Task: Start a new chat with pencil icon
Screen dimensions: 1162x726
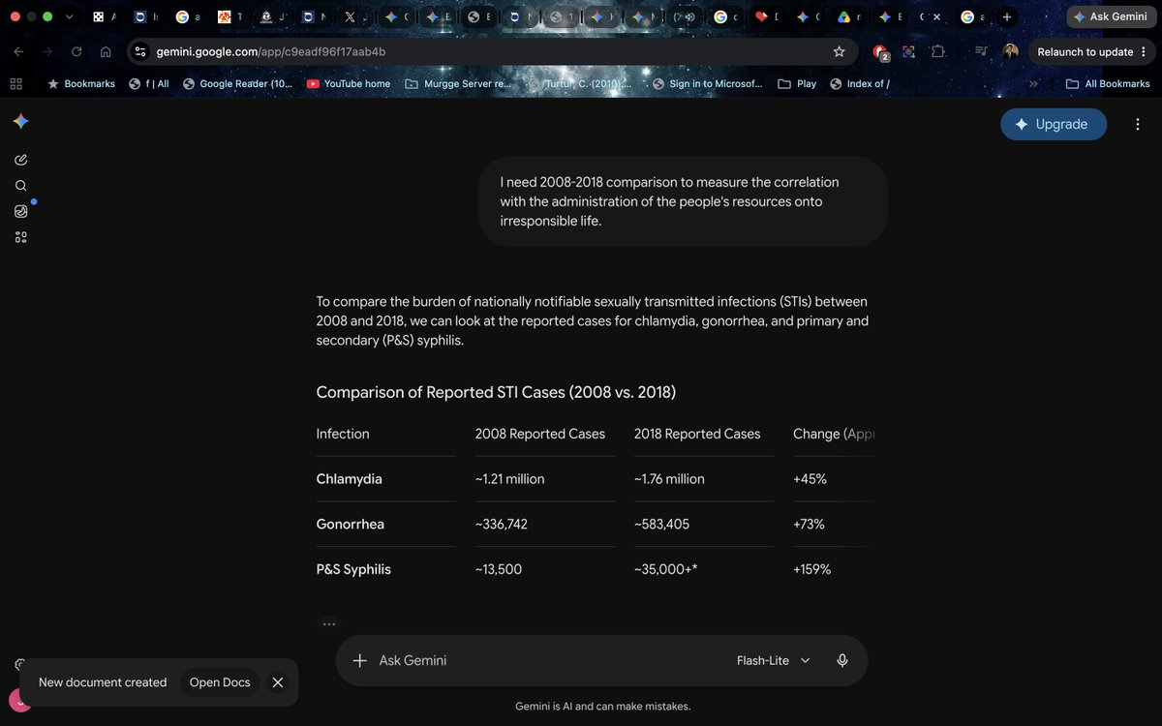Action: (x=21, y=160)
